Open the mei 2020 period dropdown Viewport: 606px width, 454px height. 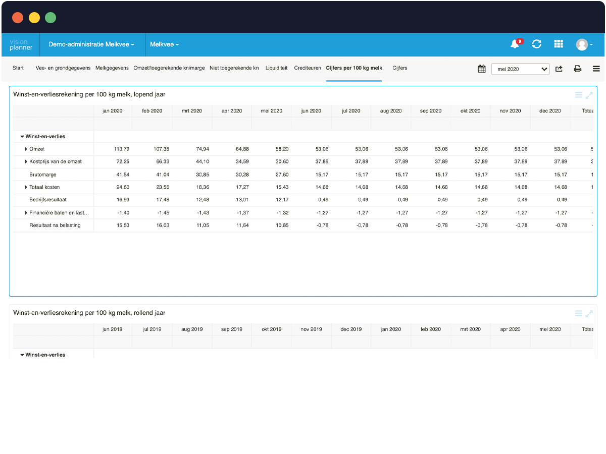point(521,69)
